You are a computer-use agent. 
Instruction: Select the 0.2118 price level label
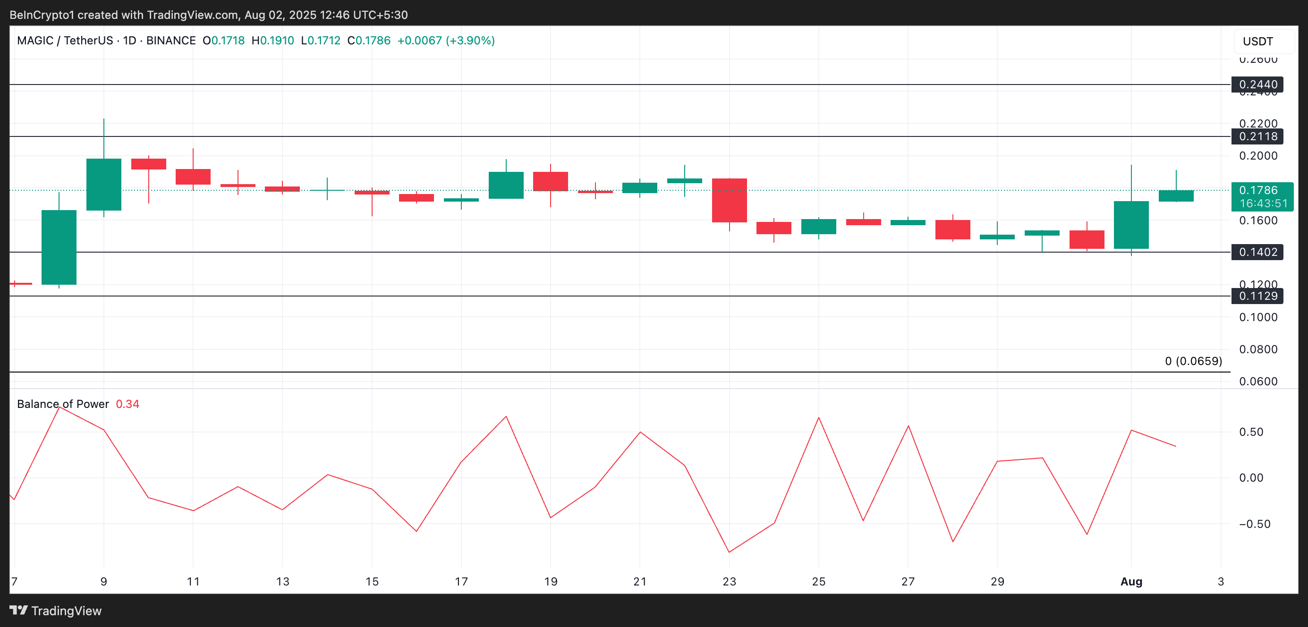[1258, 136]
